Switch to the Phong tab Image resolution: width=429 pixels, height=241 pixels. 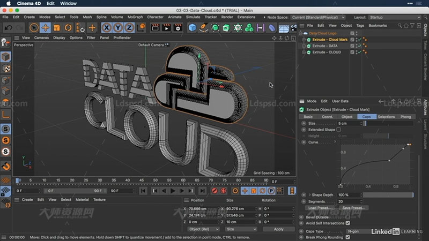click(x=406, y=117)
